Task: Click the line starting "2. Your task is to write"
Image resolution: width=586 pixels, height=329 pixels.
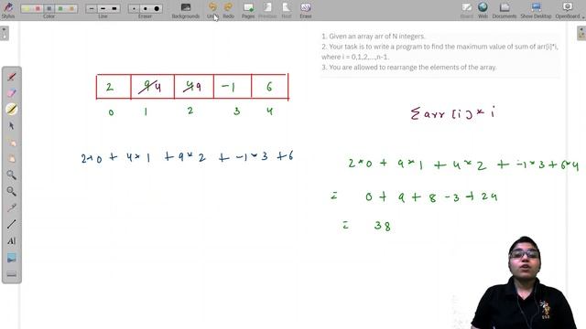Action: point(439,47)
